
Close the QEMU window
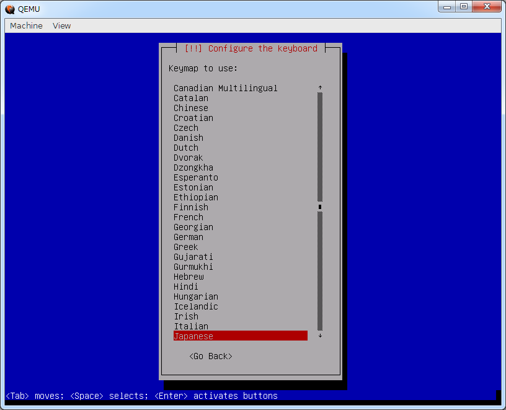pos(487,6)
